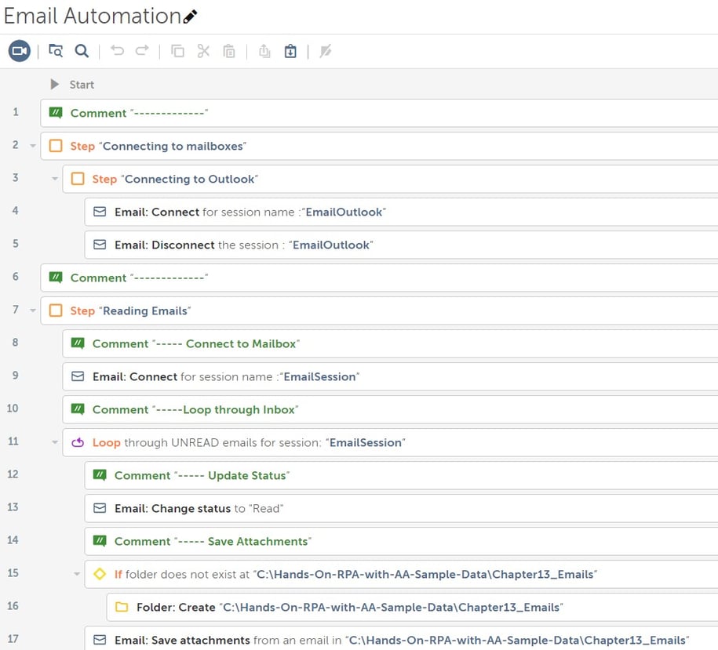Click the copy icon in the toolbar

click(x=177, y=51)
